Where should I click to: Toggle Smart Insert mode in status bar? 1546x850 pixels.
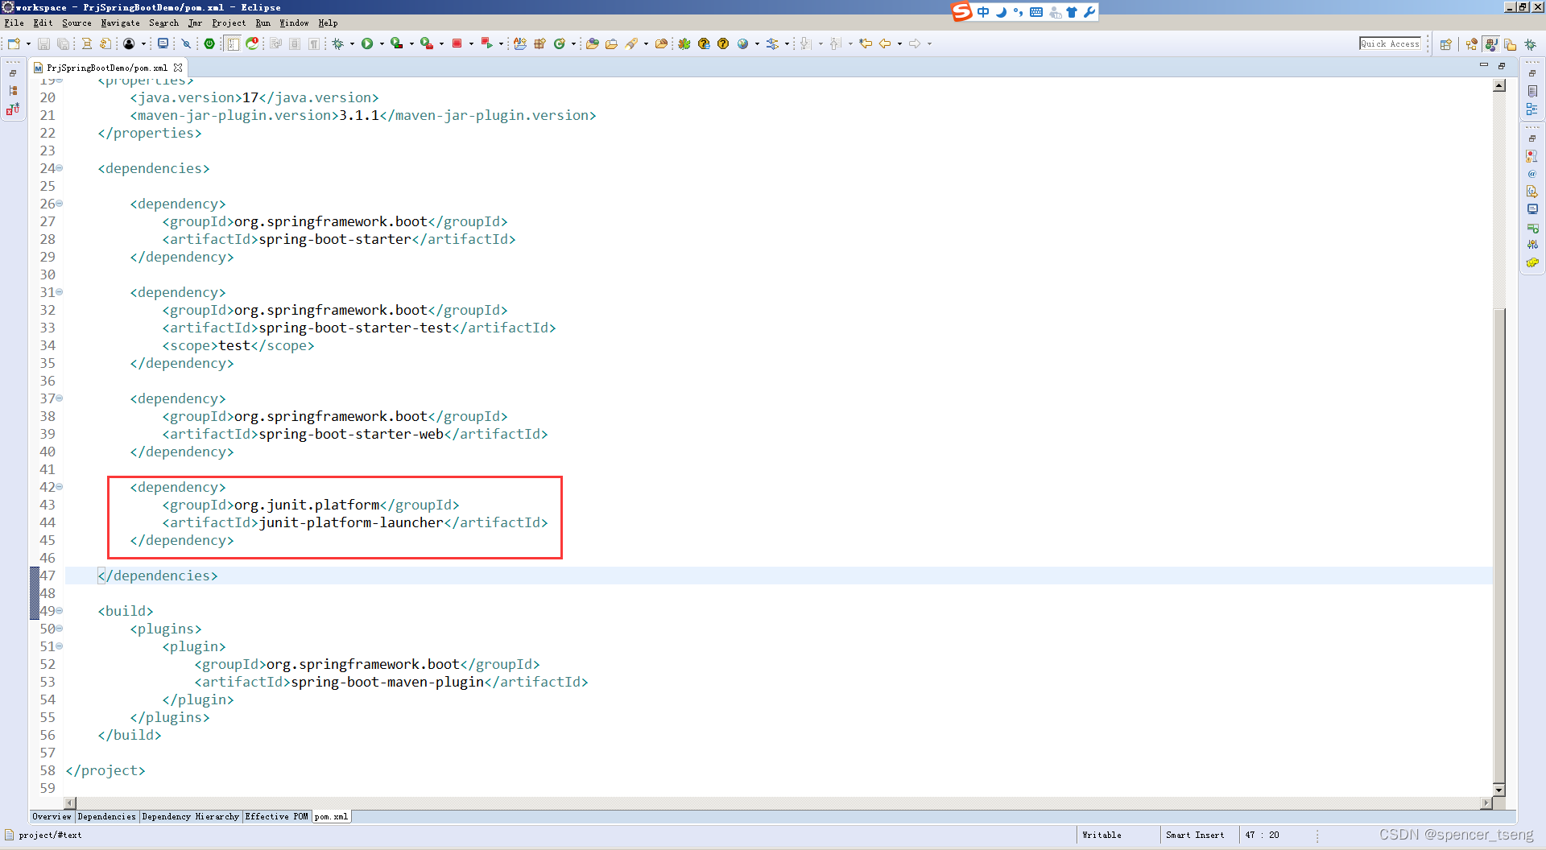click(1195, 835)
